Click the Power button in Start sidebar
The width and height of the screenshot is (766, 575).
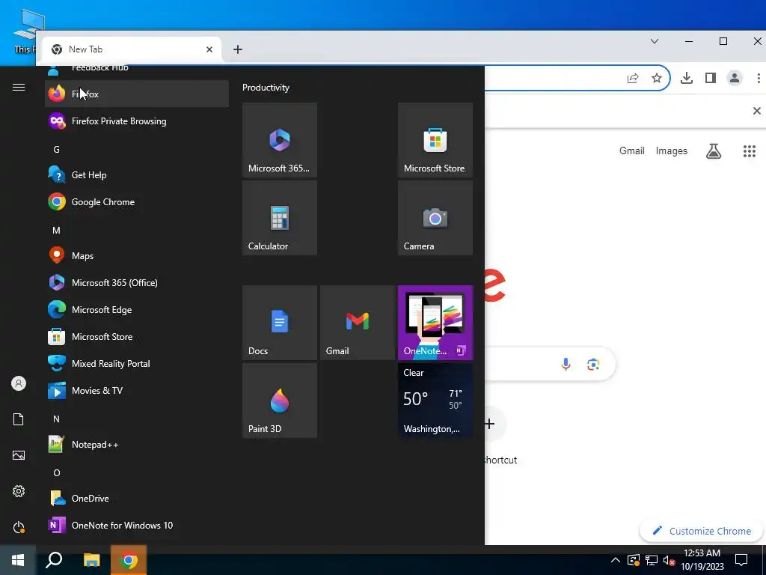[x=19, y=527]
